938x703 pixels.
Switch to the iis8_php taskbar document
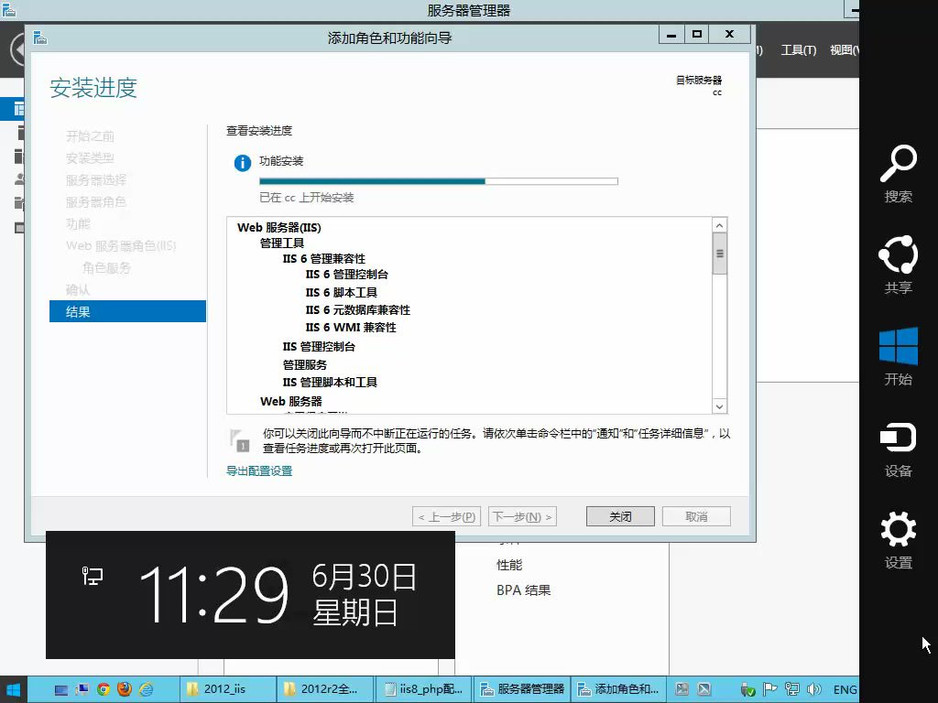pyautogui.click(x=424, y=689)
